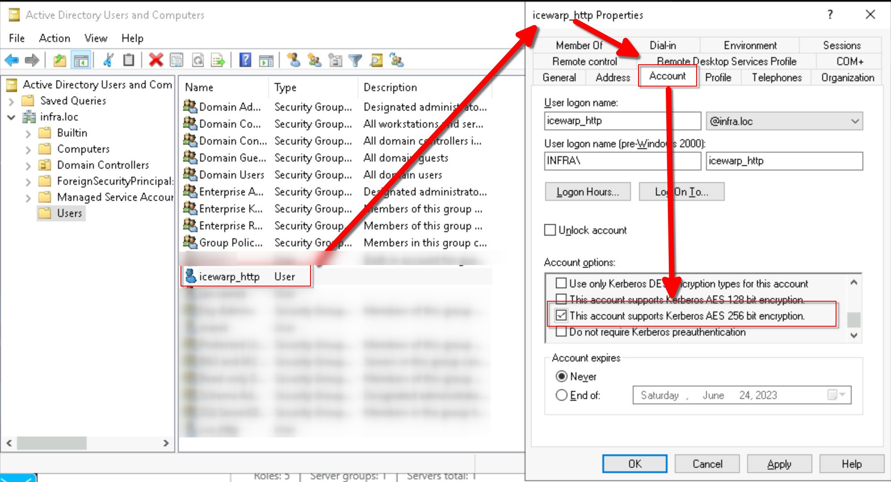Create a new user with the toolbar icon
The height and width of the screenshot is (482, 891).
pyautogui.click(x=293, y=60)
